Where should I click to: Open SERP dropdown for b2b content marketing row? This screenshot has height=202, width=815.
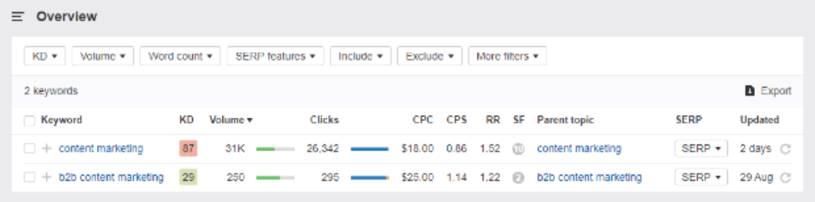tap(701, 177)
